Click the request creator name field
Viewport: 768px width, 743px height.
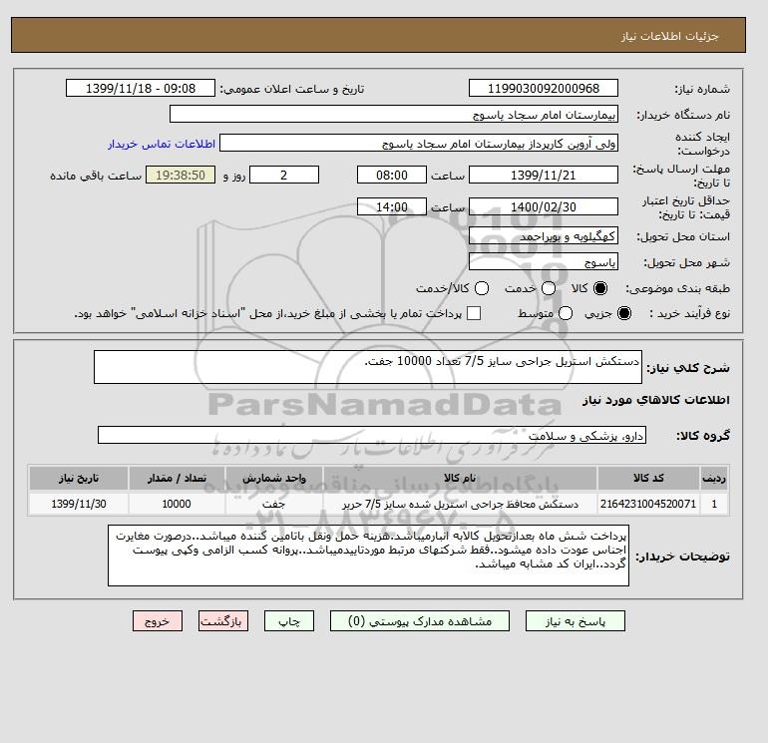pyautogui.click(x=419, y=144)
